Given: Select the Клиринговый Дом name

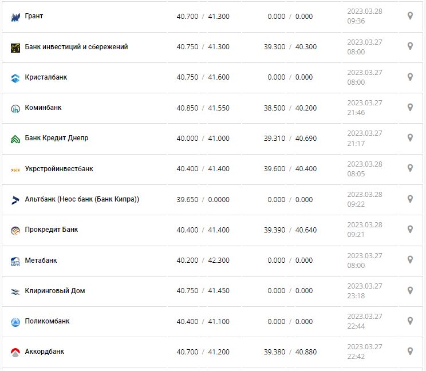Looking at the screenshot, I should coord(55,291).
